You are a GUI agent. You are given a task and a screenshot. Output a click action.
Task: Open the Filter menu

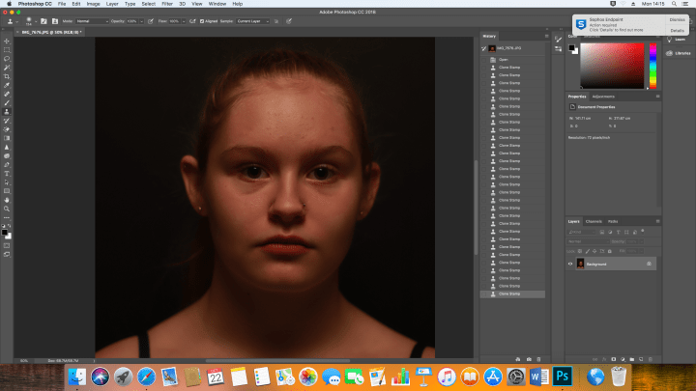pyautogui.click(x=167, y=4)
